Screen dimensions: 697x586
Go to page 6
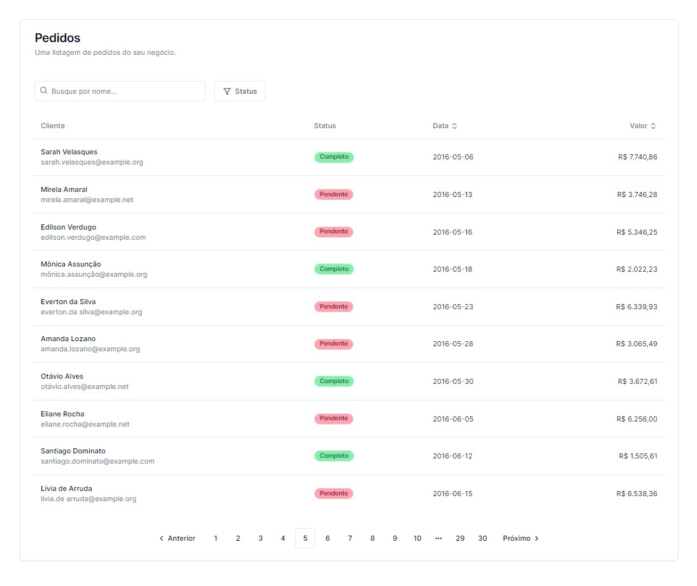327,538
